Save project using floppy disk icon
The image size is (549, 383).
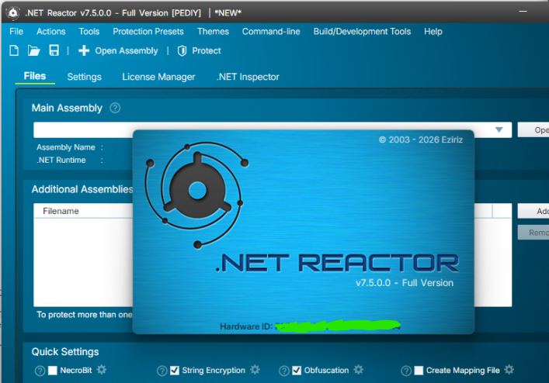(x=54, y=50)
